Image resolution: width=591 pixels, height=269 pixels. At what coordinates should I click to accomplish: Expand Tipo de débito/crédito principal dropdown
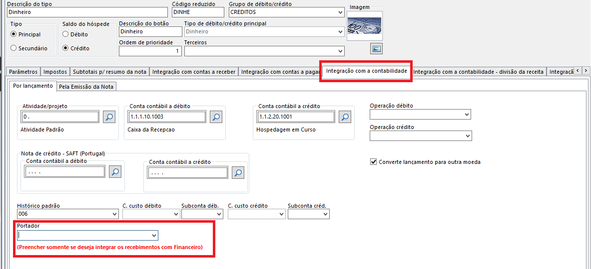point(341,32)
